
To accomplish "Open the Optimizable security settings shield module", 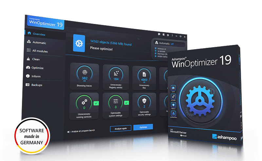I will pos(144,105).
